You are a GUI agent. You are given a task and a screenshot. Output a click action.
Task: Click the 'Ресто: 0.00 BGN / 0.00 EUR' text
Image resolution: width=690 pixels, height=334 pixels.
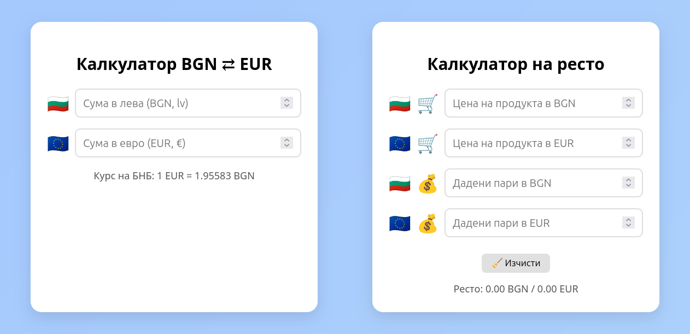tap(516, 289)
